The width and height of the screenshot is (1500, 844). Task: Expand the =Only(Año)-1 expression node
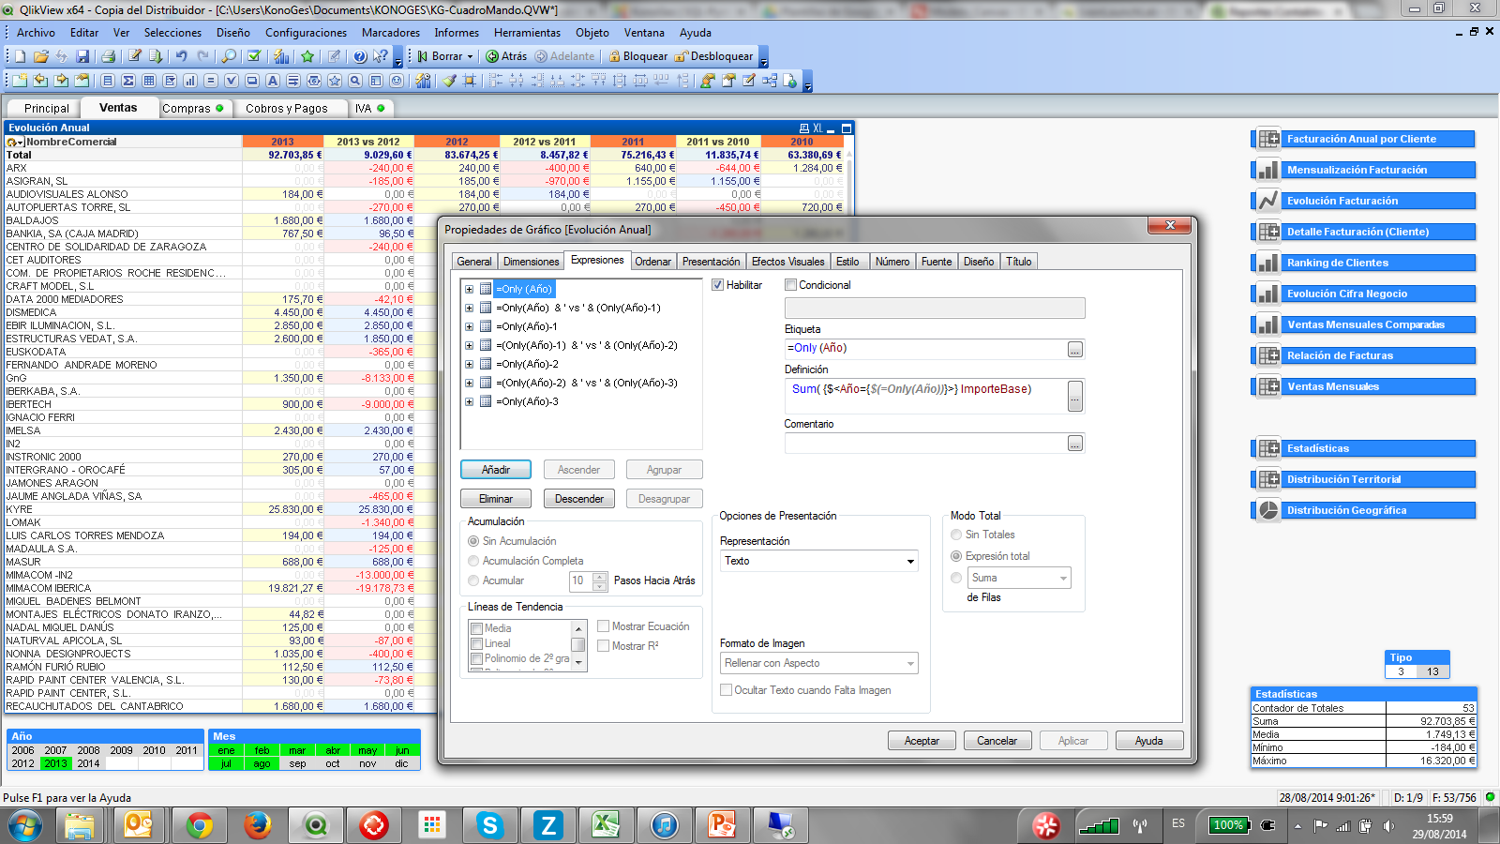click(469, 326)
